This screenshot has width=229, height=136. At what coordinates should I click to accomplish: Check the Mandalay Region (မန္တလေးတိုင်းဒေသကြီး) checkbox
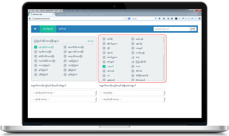[65, 52]
